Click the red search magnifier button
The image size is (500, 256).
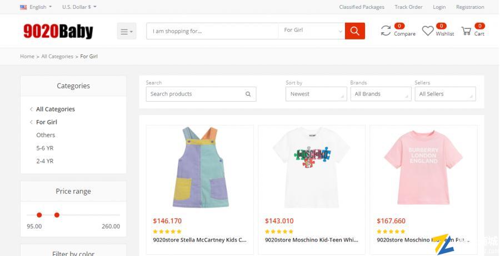tap(354, 31)
